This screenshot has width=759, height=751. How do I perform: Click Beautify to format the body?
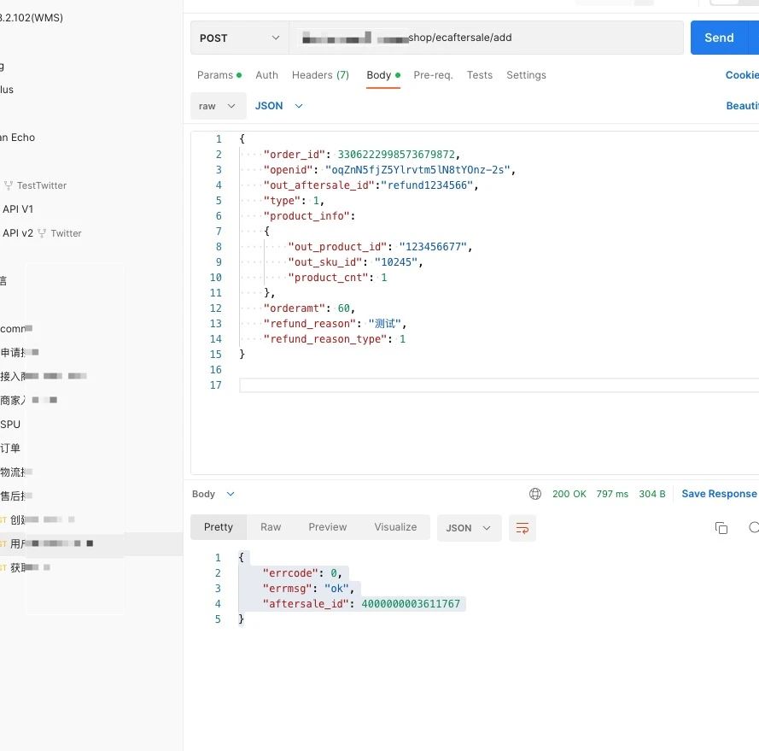tap(743, 106)
